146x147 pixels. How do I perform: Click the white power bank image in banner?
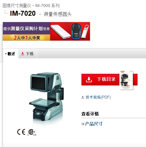pos(61,32)
